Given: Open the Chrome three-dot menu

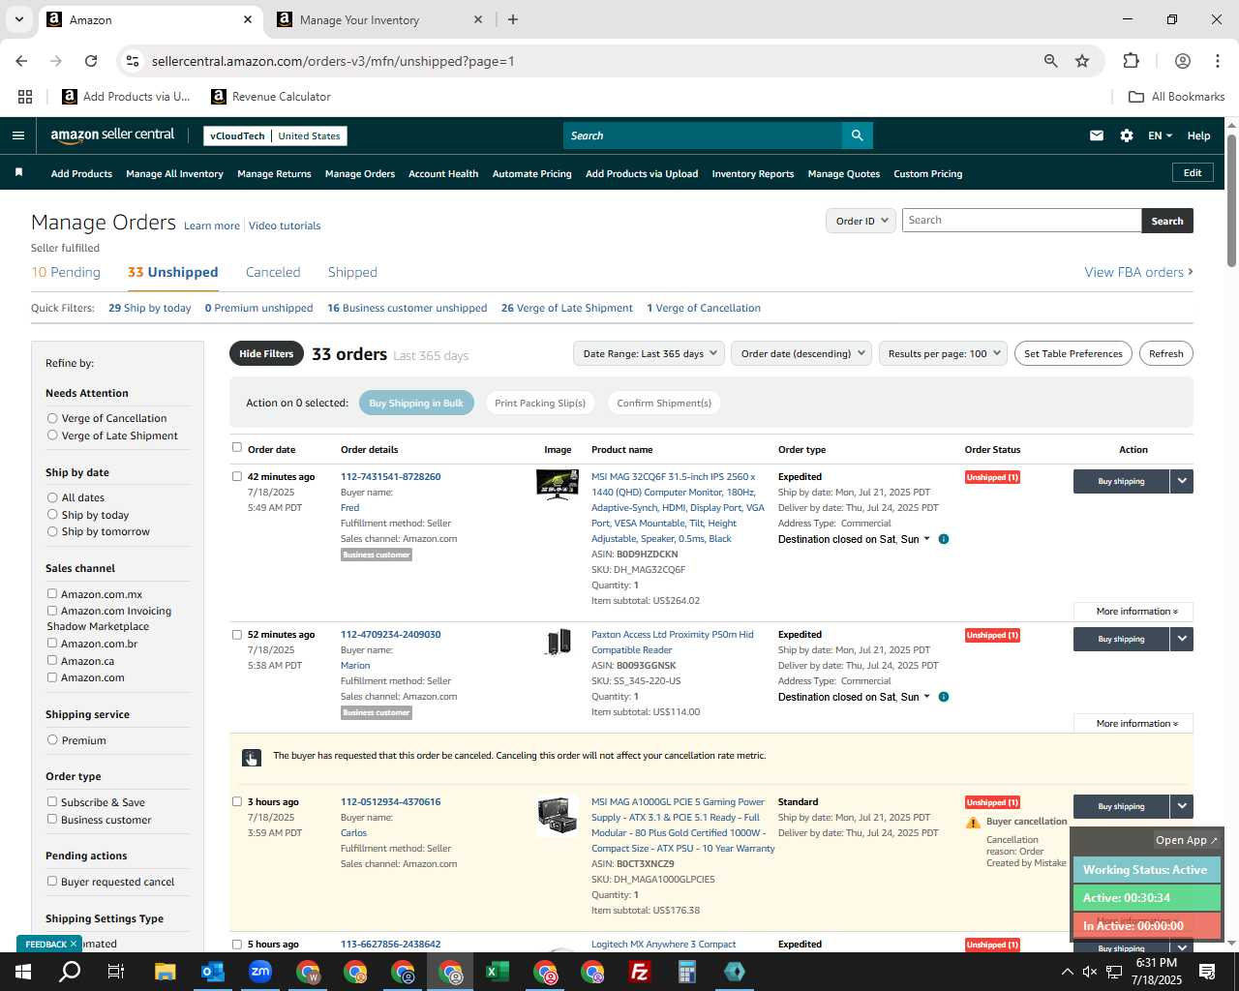Looking at the screenshot, I should (x=1217, y=61).
